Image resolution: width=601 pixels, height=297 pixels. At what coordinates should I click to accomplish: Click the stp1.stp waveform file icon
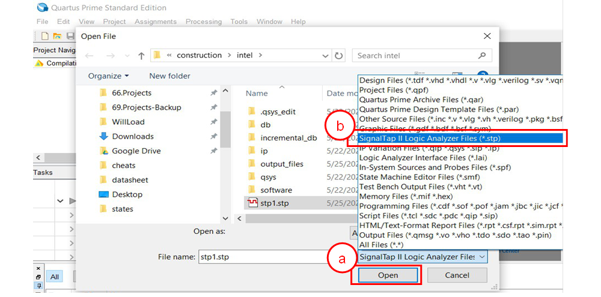click(x=252, y=203)
